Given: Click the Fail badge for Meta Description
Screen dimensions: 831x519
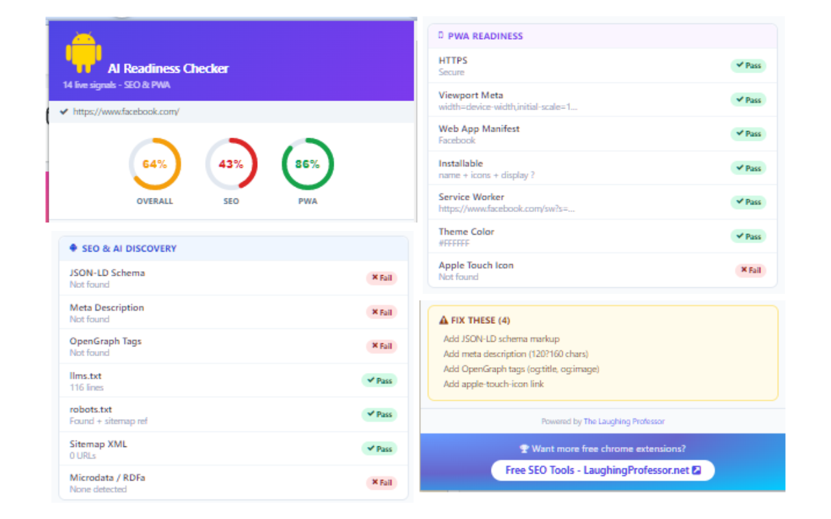Looking at the screenshot, I should [381, 312].
